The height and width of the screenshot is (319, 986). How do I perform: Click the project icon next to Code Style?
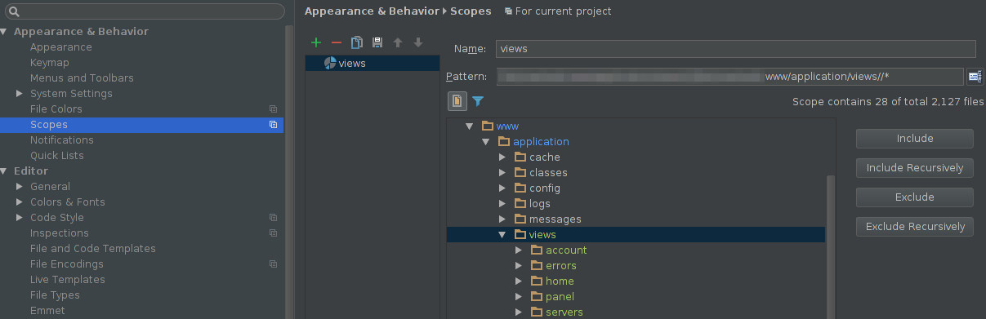(274, 218)
